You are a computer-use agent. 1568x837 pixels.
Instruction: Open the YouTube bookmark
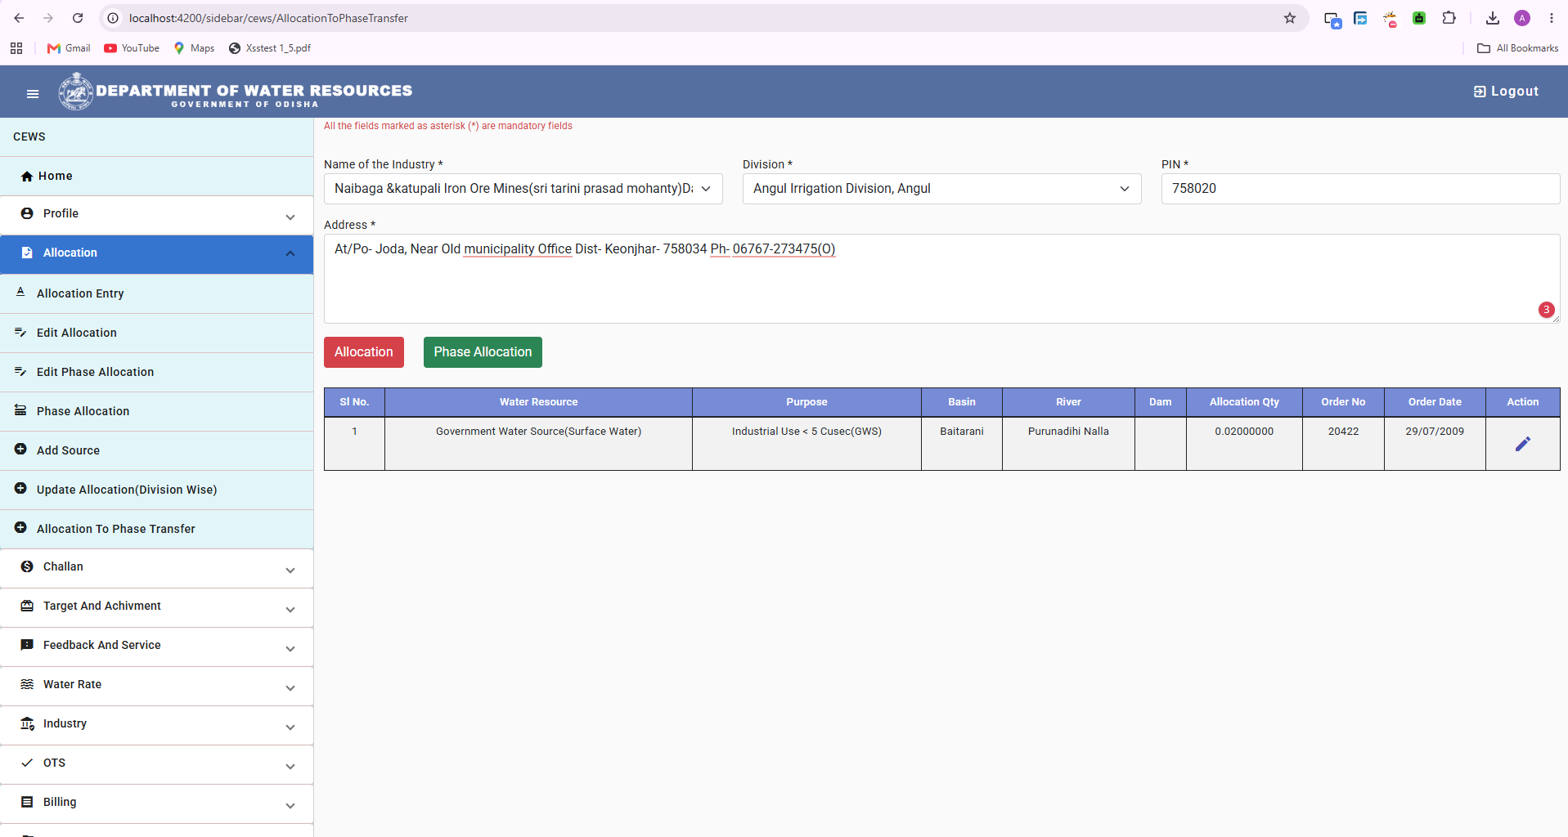pos(132,48)
